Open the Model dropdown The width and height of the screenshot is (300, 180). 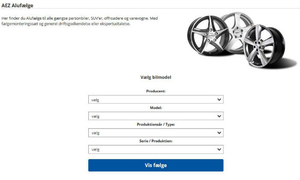pyautogui.click(x=156, y=116)
